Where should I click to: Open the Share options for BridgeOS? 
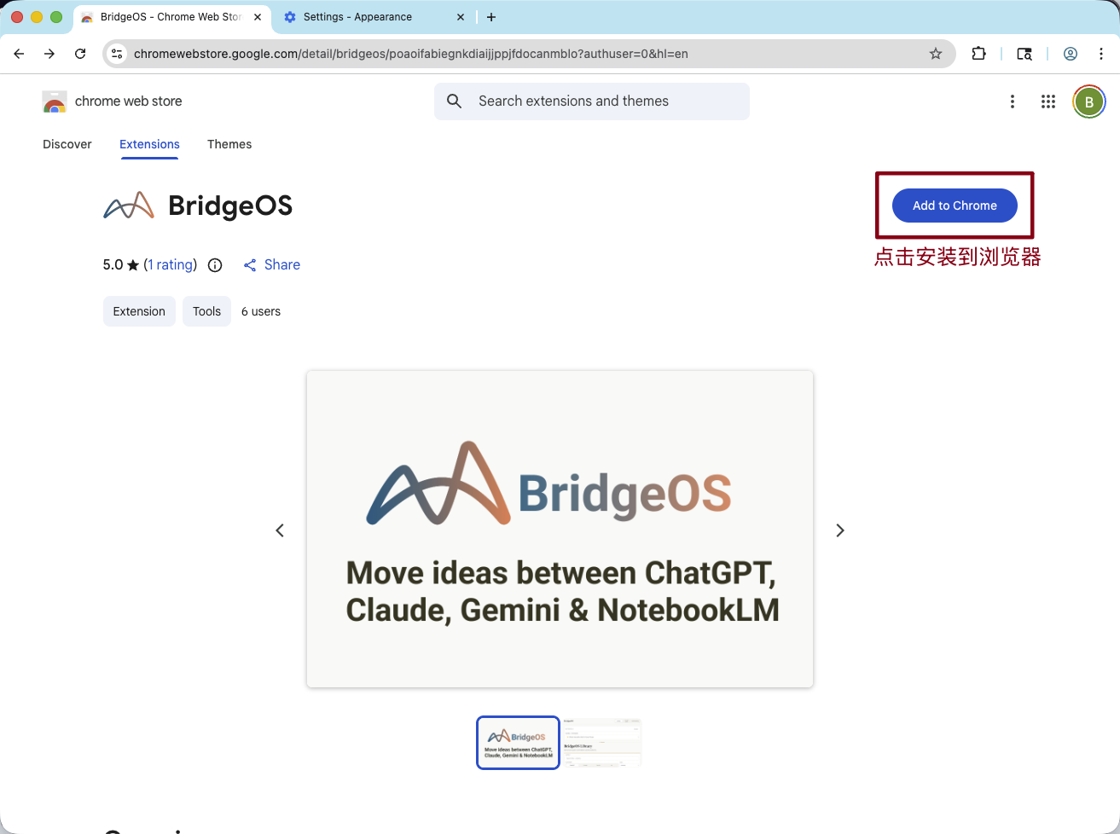click(271, 264)
